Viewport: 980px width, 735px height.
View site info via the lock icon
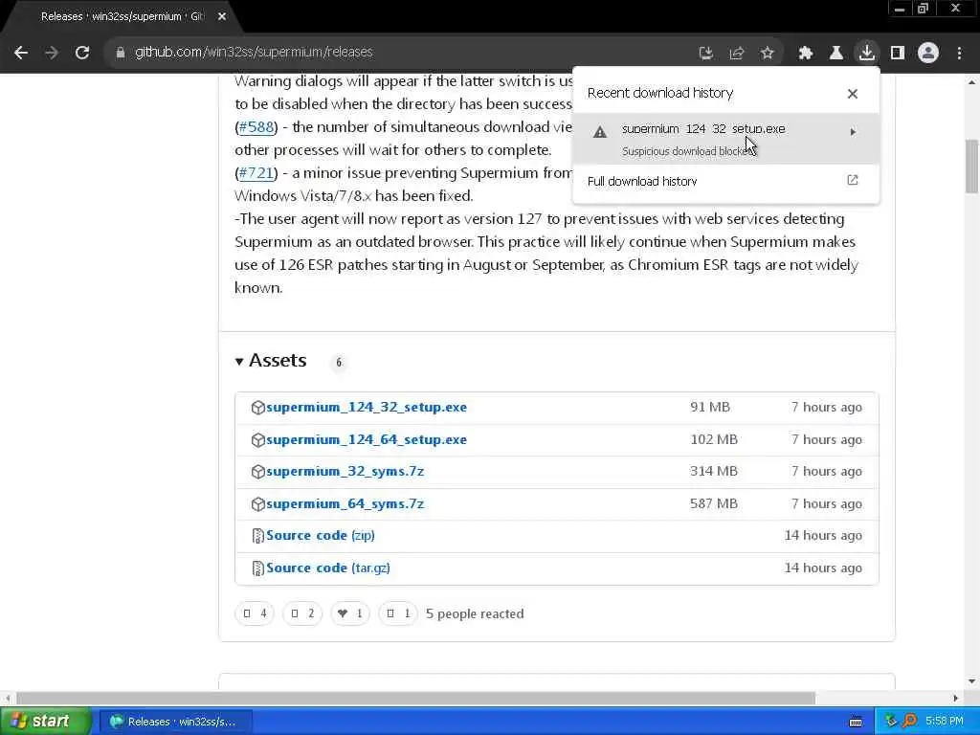(x=120, y=53)
